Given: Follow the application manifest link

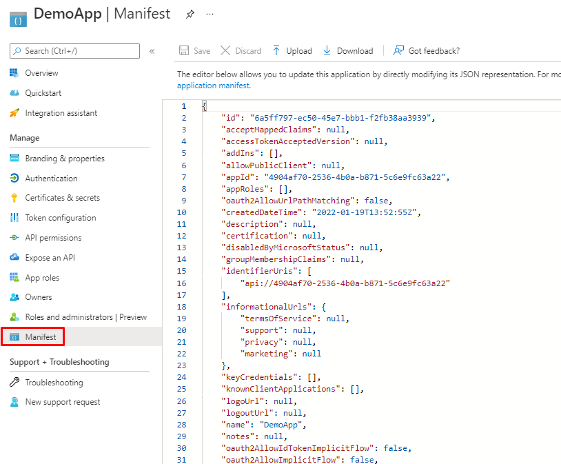Looking at the screenshot, I should point(213,85).
